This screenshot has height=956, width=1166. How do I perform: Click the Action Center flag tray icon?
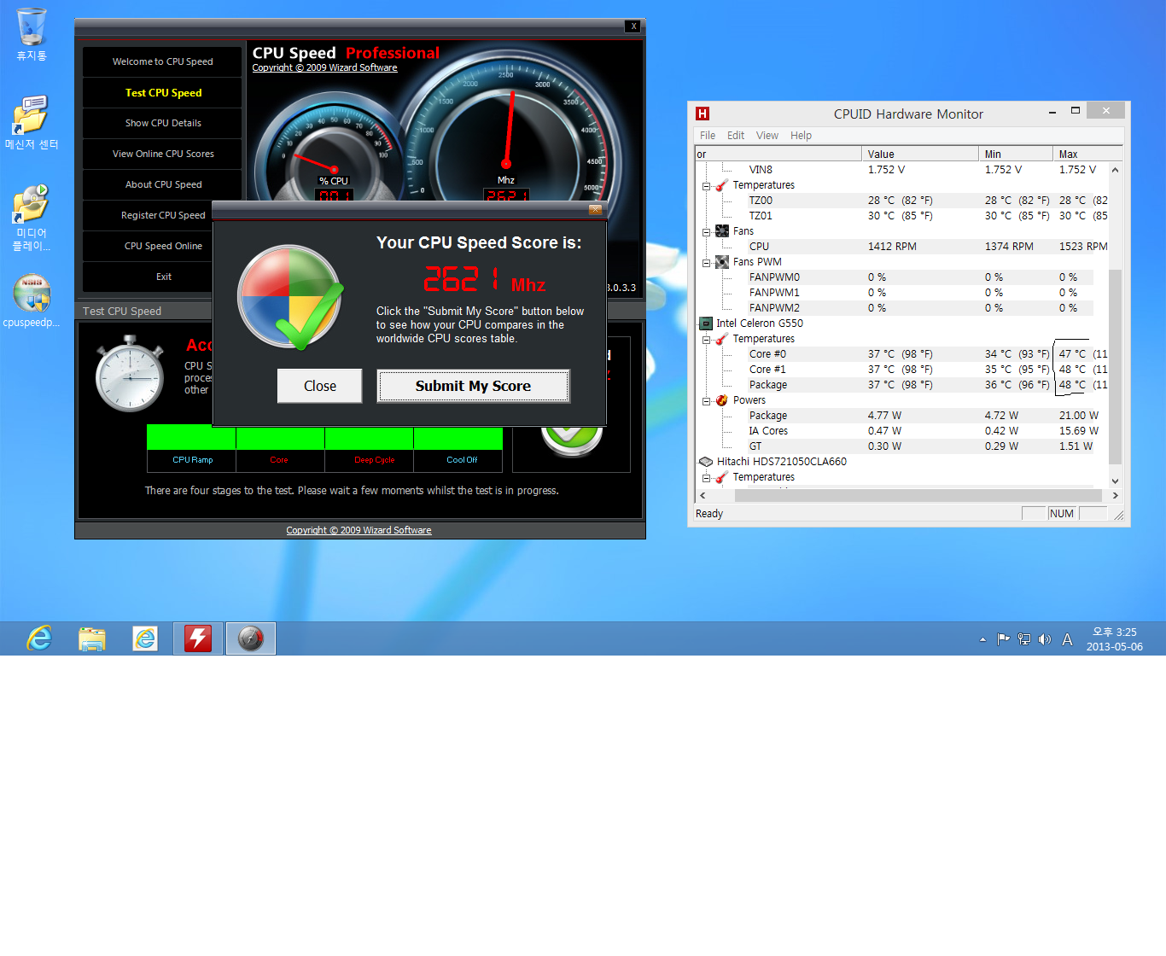coord(1003,639)
